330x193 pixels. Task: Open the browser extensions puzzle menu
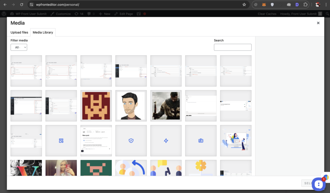(306, 5)
